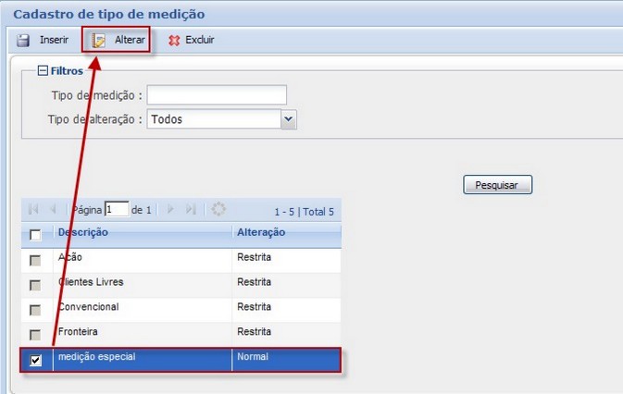623x394 pixels.
Task: Click the Tipo de medição text field
Action: coord(217,94)
